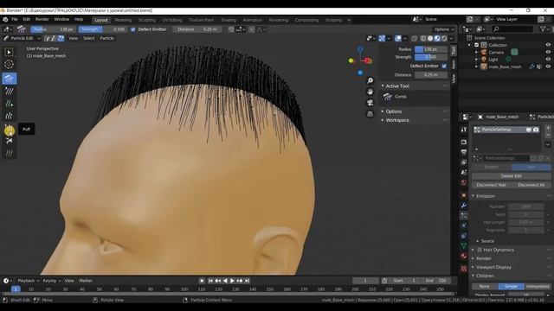Toggle Deflect Emitter checkbox in header
554x311 pixels.
(x=133, y=29)
